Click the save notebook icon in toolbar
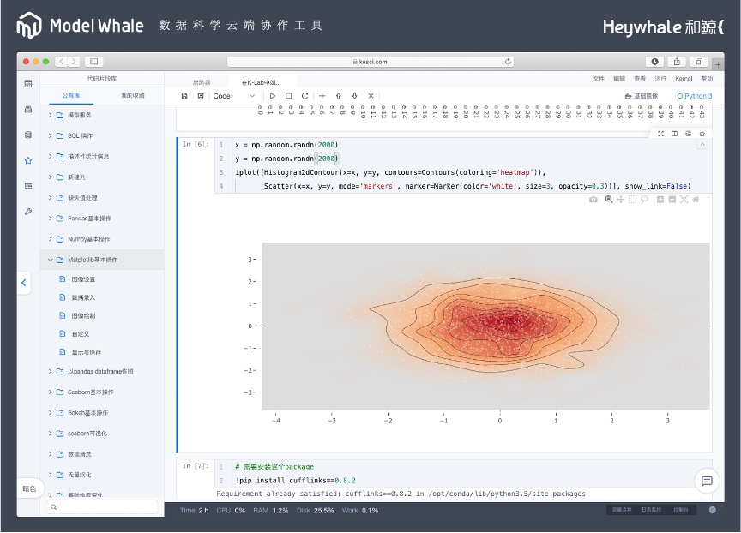741x533 pixels. click(x=184, y=96)
